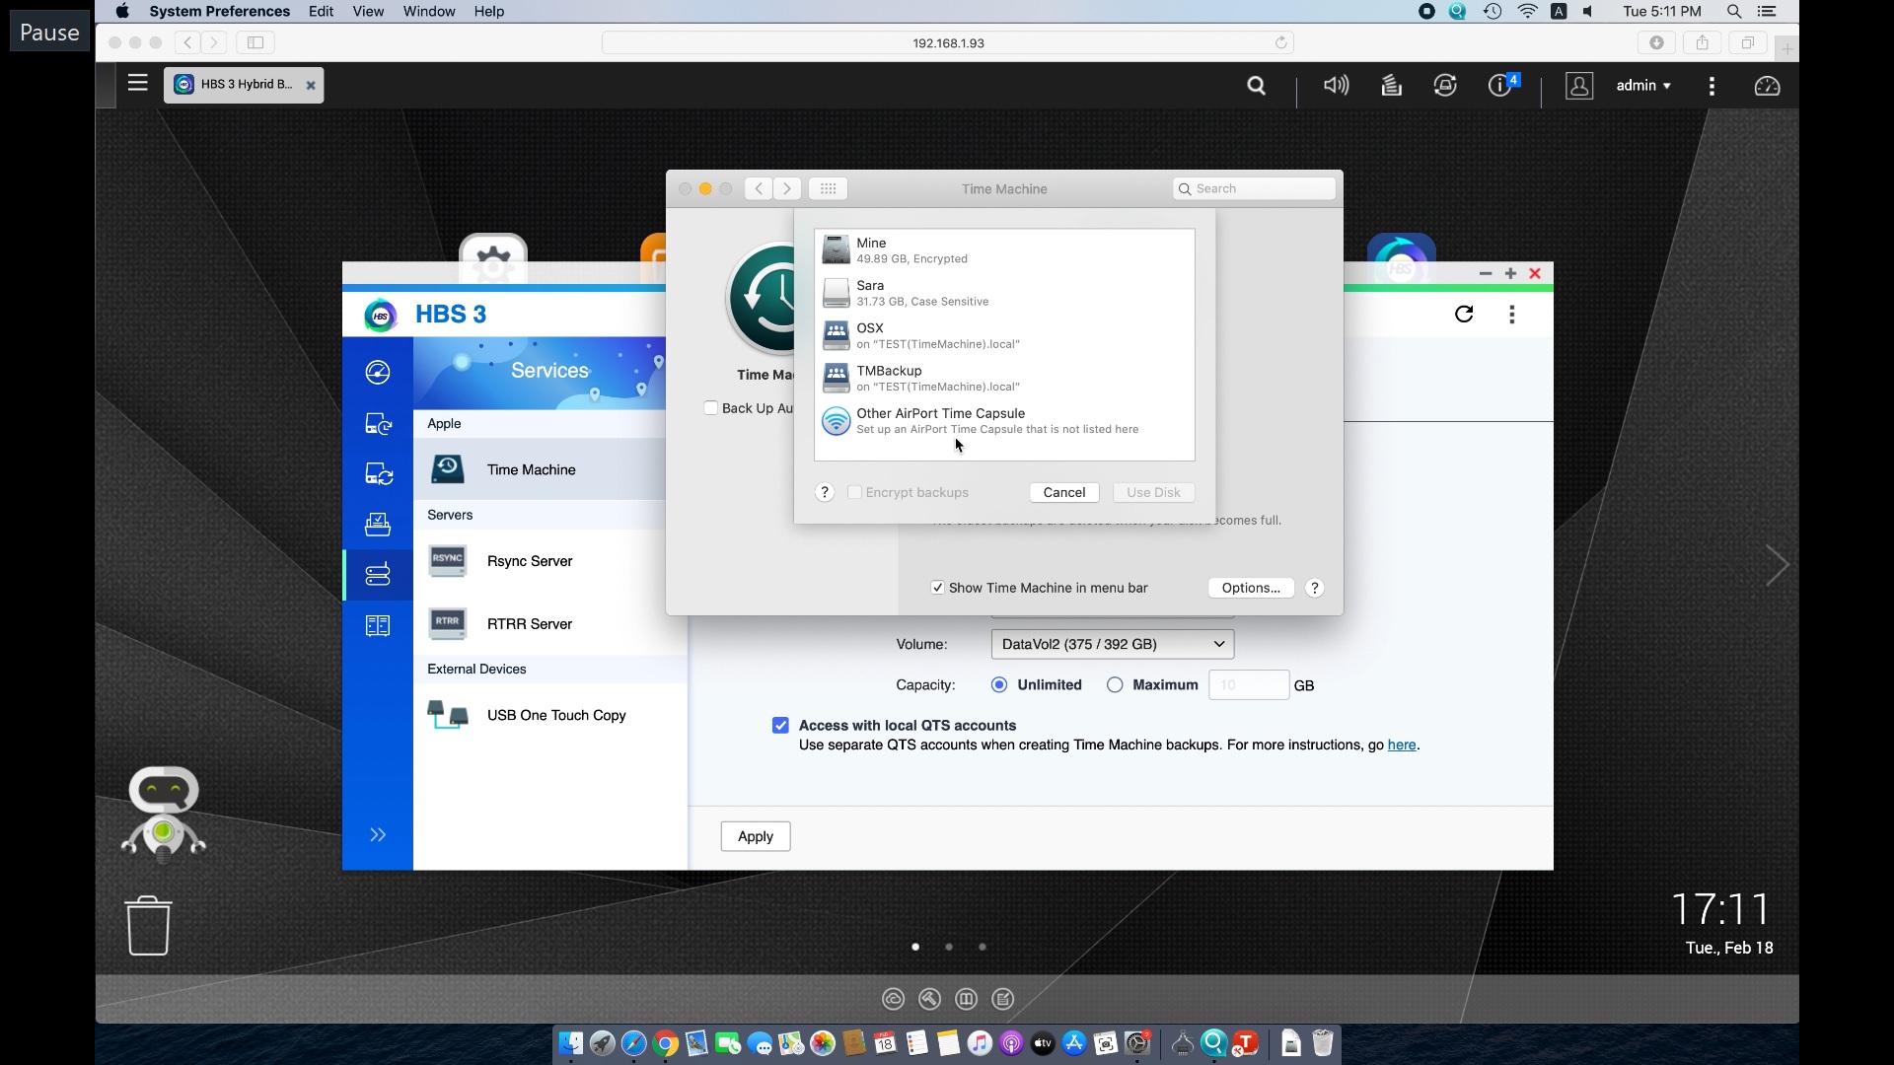1894x1065 pixels.
Task: Toggle Encrypt backups checkbox
Action: [x=854, y=492]
